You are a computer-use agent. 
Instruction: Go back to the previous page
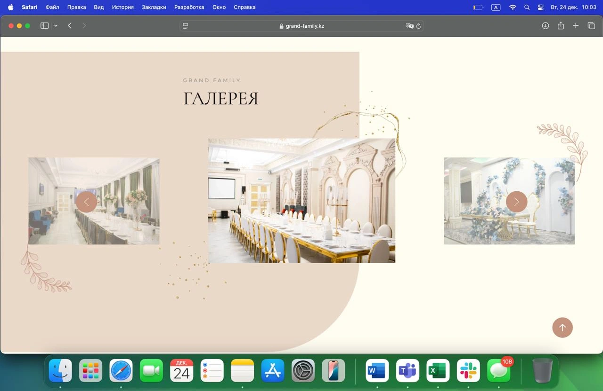(70, 26)
